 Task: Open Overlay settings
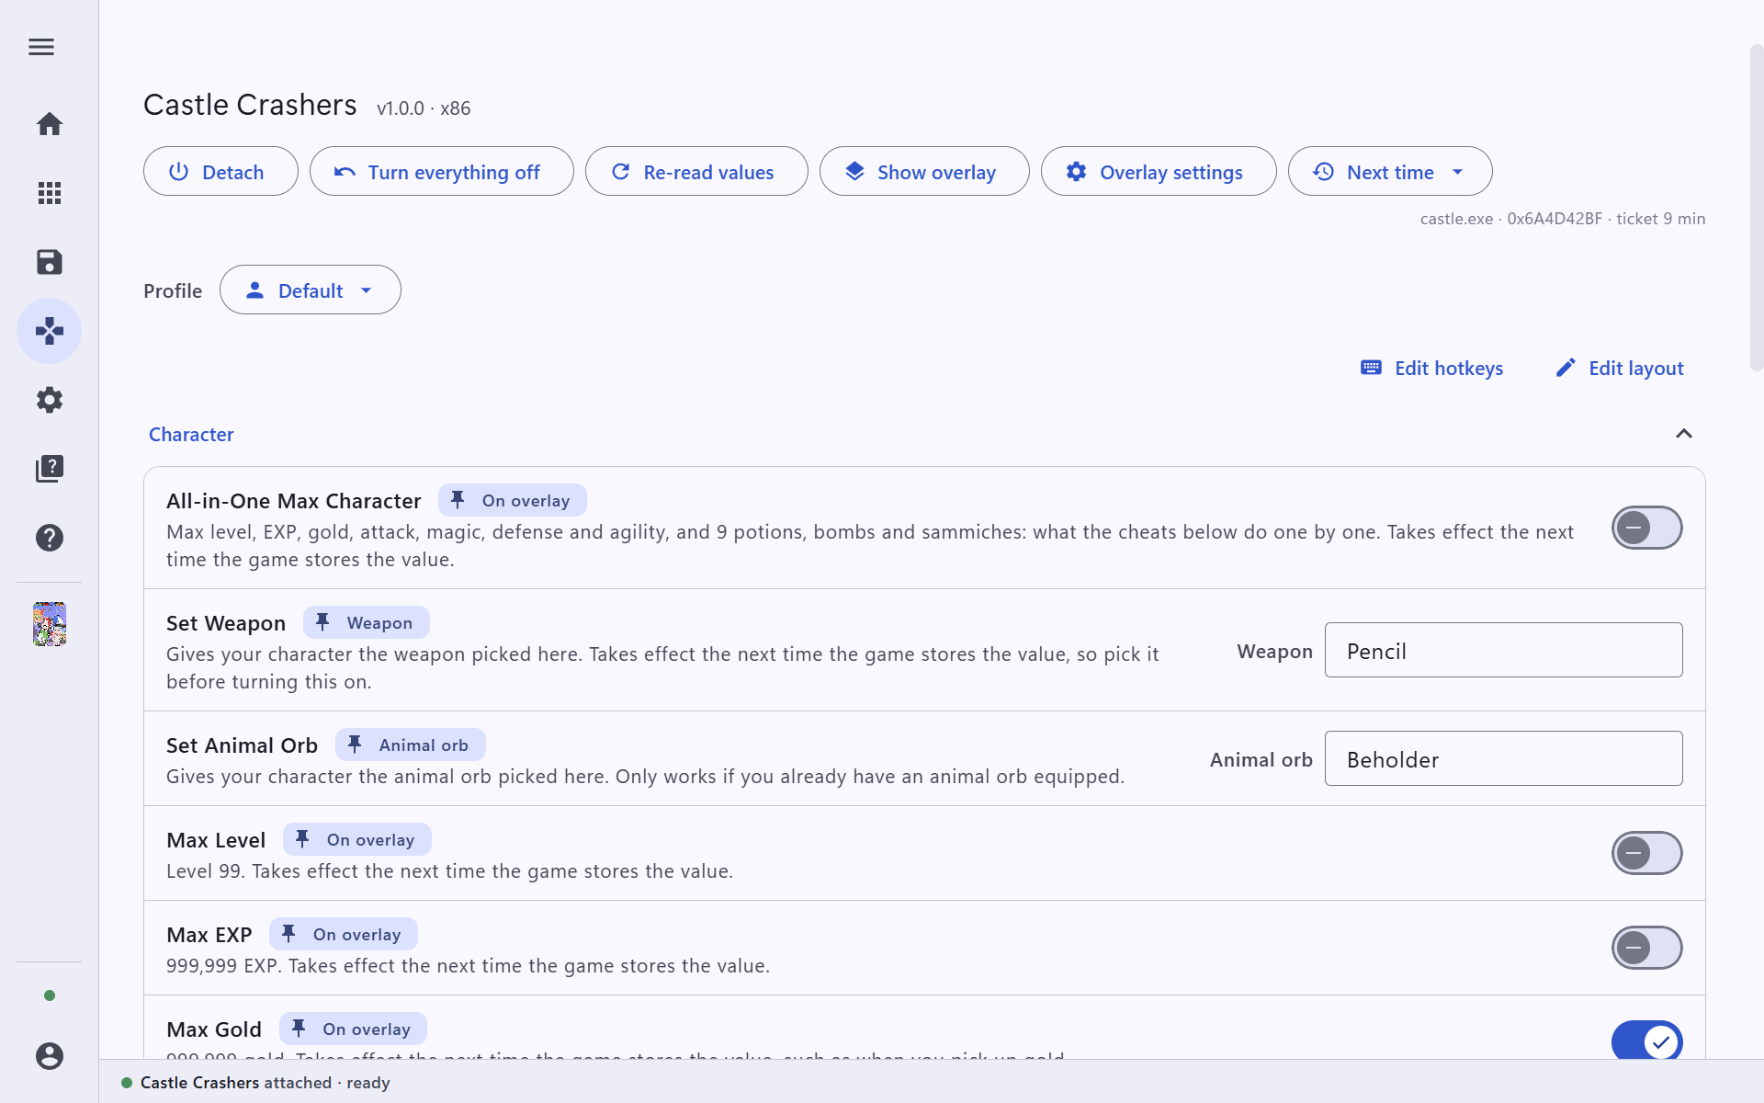coord(1159,172)
